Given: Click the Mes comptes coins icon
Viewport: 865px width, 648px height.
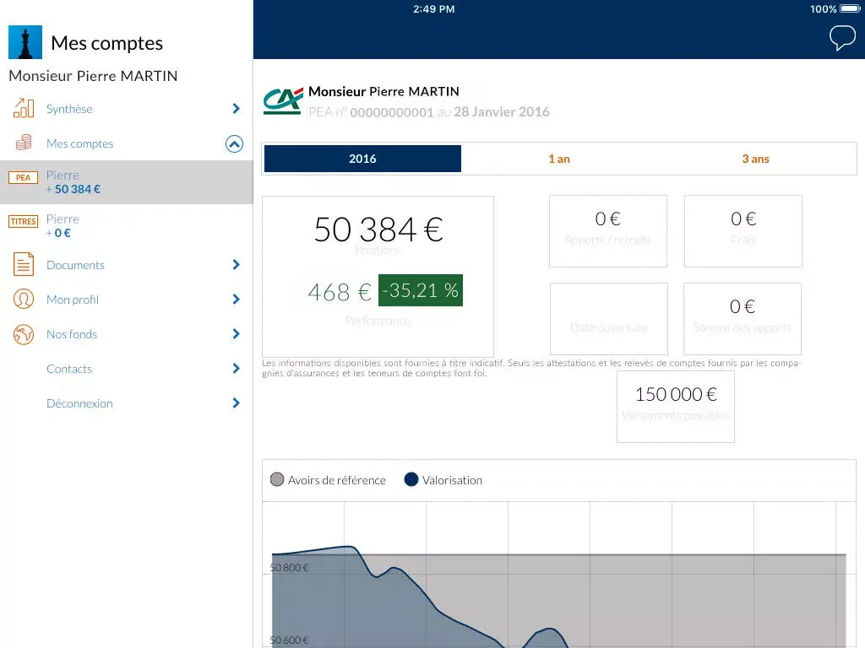Looking at the screenshot, I should (24, 143).
